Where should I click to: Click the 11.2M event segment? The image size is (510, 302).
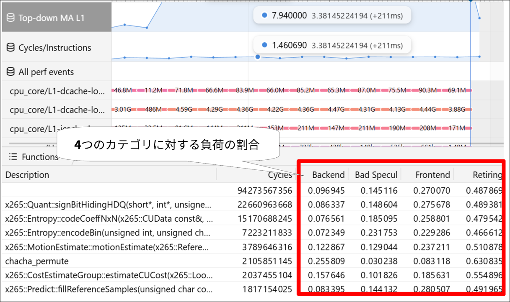point(153,90)
